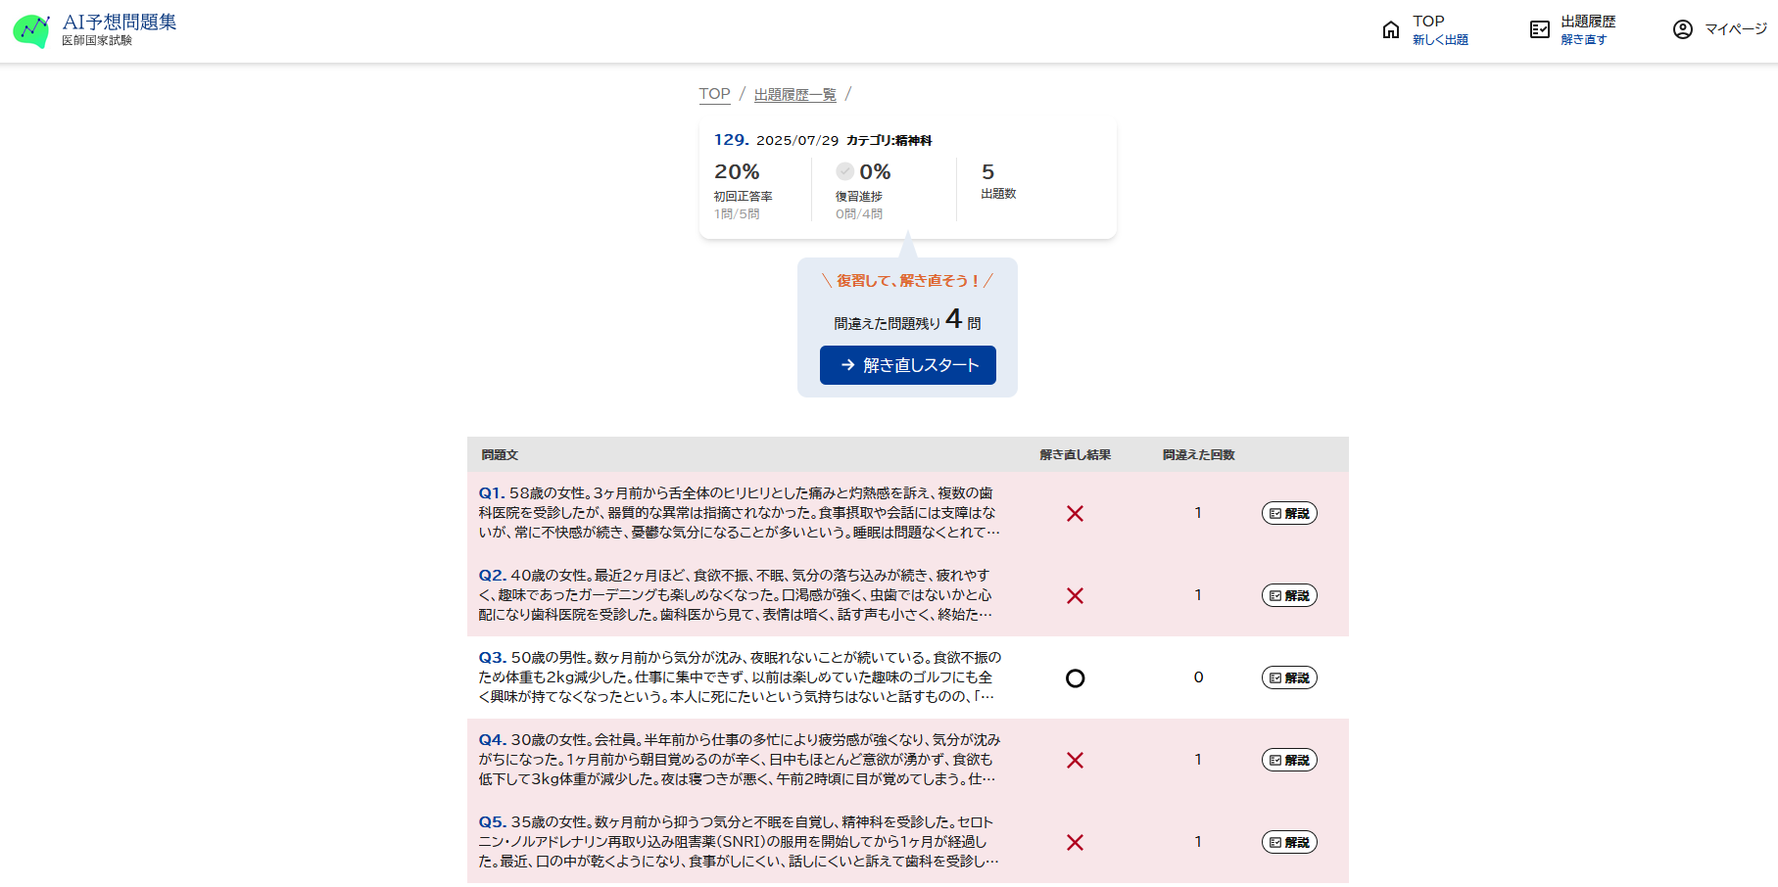Open Q5 question about 35歳の女性
Image resolution: width=1778 pixels, height=887 pixels.
[740, 842]
